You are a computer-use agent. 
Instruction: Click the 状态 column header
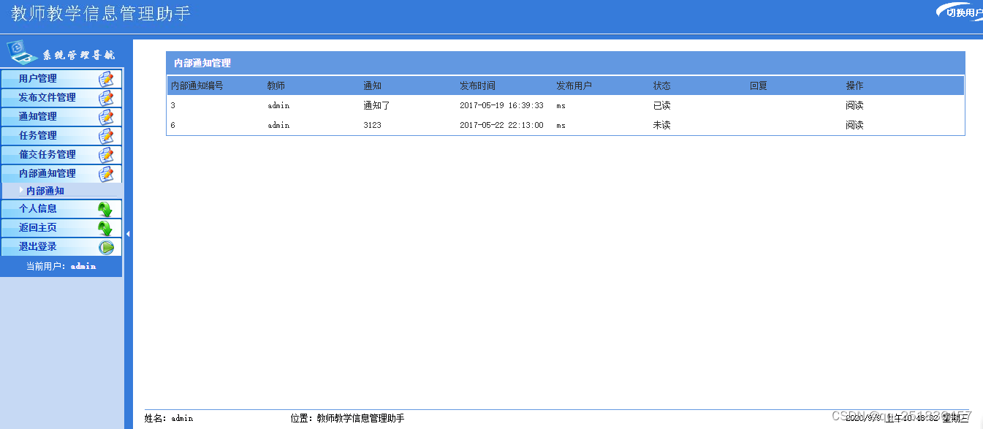click(x=661, y=86)
